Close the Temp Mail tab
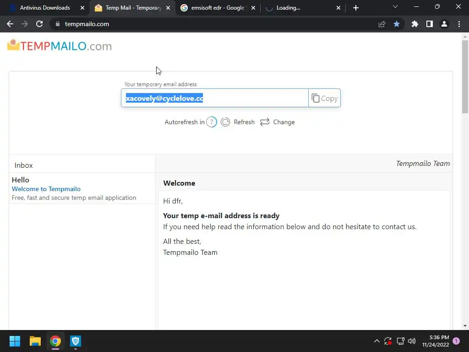The height and width of the screenshot is (352, 469). [168, 8]
